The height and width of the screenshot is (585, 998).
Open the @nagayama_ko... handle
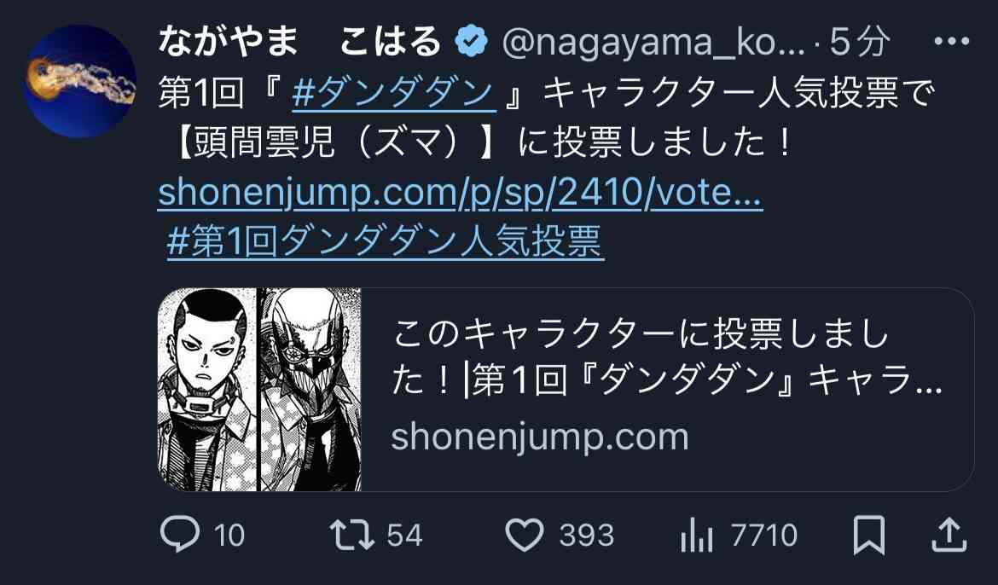[x=653, y=43]
